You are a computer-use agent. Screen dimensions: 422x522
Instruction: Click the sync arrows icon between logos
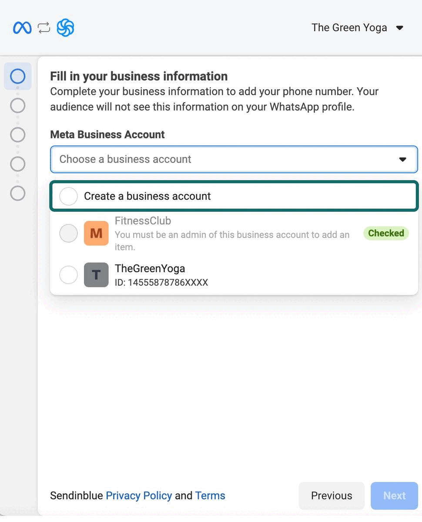click(44, 28)
